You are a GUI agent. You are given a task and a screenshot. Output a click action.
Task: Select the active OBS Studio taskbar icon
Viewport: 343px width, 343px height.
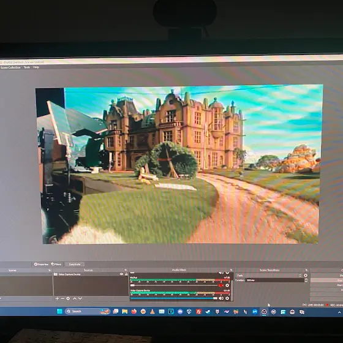click(x=264, y=312)
